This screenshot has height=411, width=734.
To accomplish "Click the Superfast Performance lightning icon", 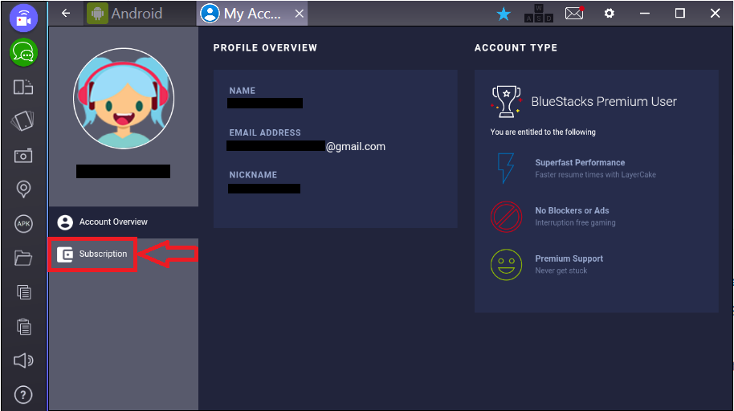I will 506,168.
